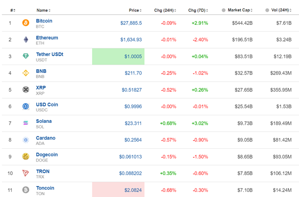Toggle the Vol (24H) gray circle indicator
The height and width of the screenshot is (197, 299).
(267, 10)
